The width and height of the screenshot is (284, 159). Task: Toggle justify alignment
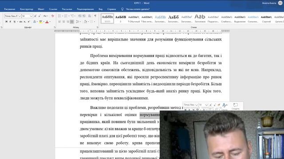point(72,22)
